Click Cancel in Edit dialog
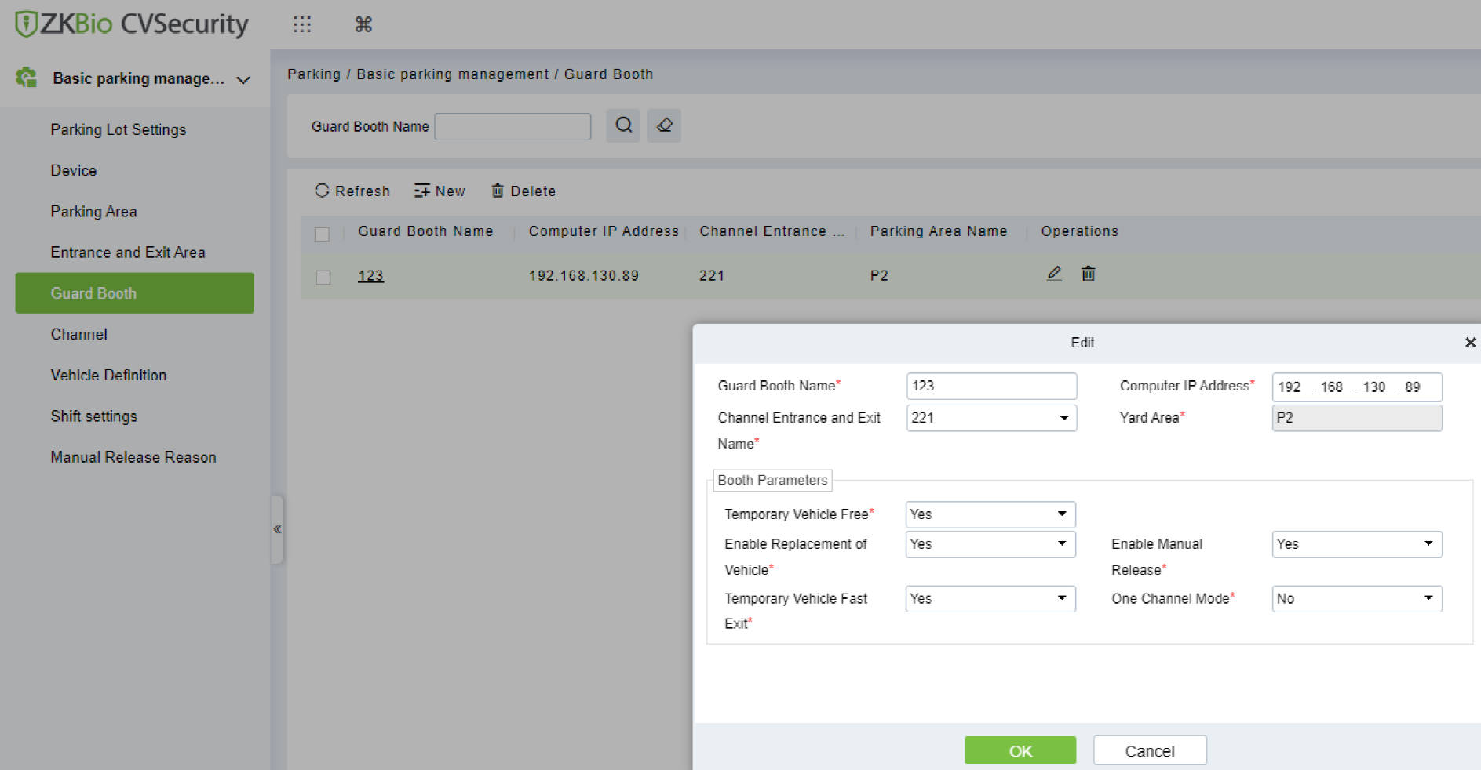This screenshot has width=1481, height=770. coord(1150,751)
